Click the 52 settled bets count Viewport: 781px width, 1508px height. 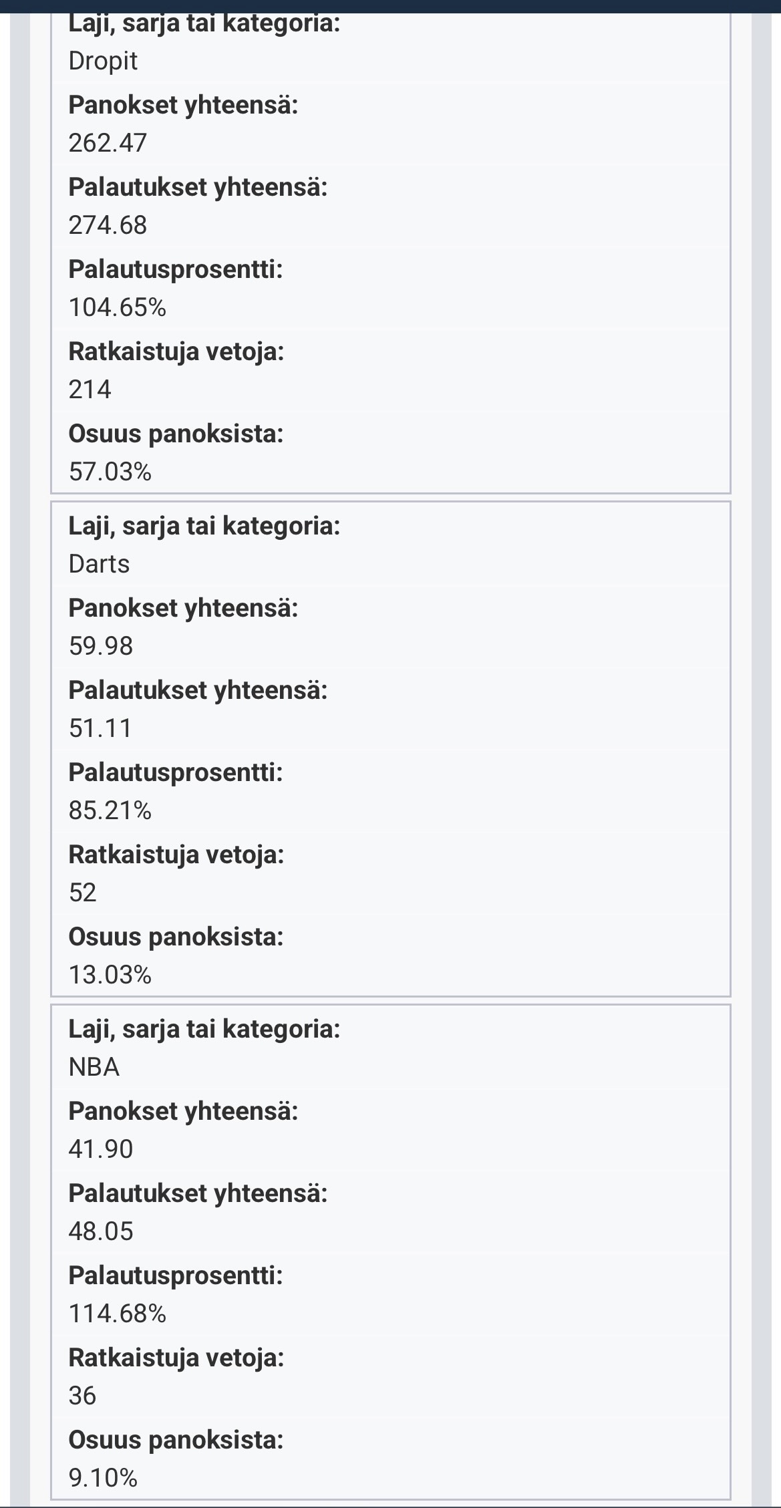click(x=83, y=893)
